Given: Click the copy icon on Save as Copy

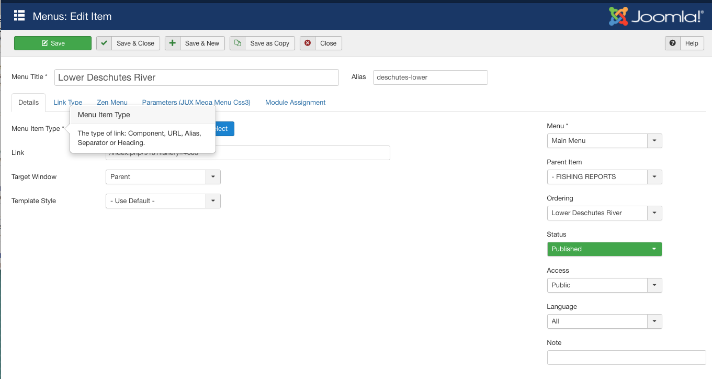Looking at the screenshot, I should [238, 43].
